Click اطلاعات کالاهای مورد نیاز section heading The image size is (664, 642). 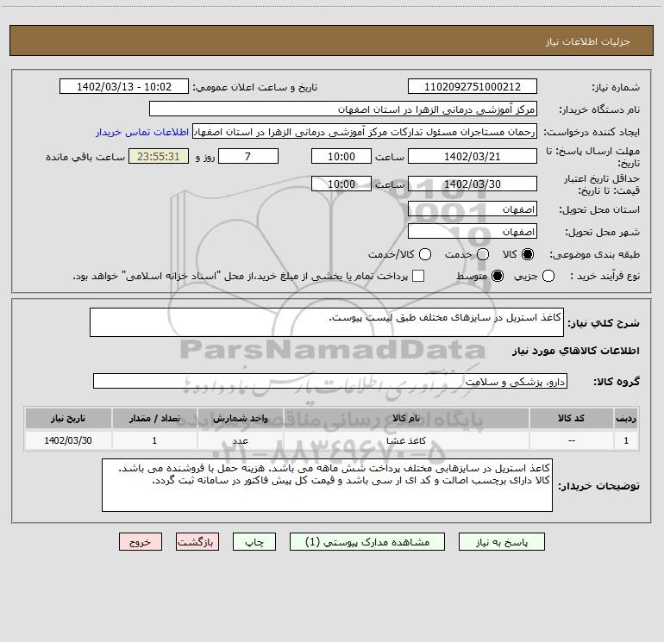pos(575,351)
